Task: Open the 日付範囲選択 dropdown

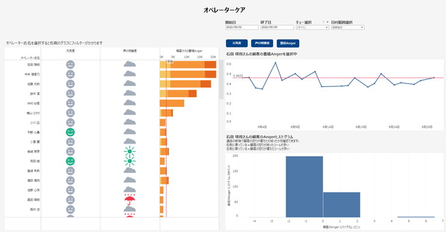Action: point(347,28)
